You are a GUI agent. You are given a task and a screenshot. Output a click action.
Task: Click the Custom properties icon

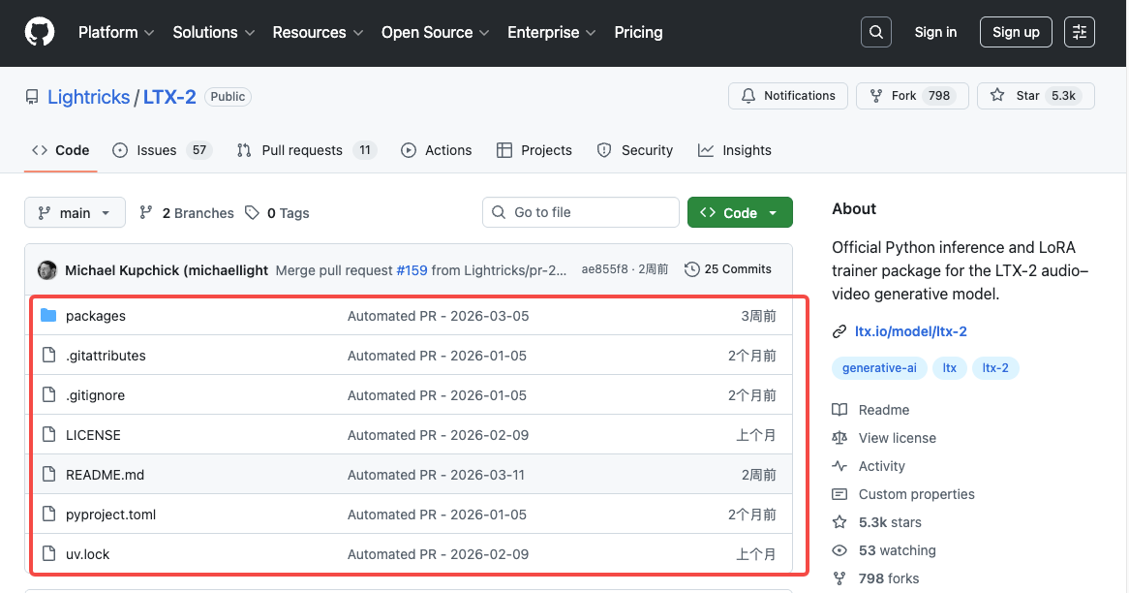[839, 494]
